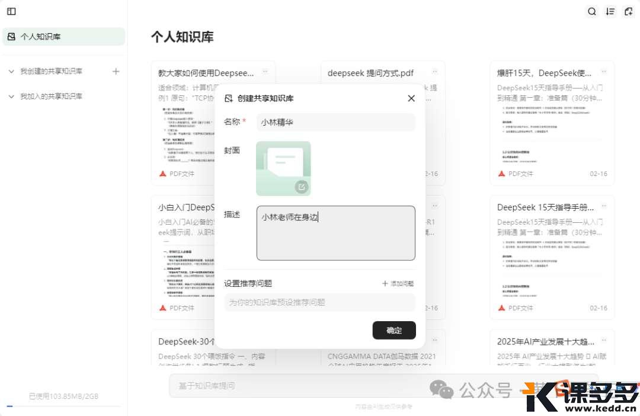Open preview thumbnail of 爆肝15天 document
The width and height of the screenshot is (640, 416).
tap(552, 136)
